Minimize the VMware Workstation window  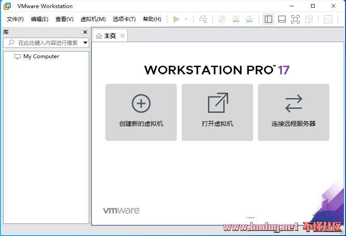tap(292, 6)
